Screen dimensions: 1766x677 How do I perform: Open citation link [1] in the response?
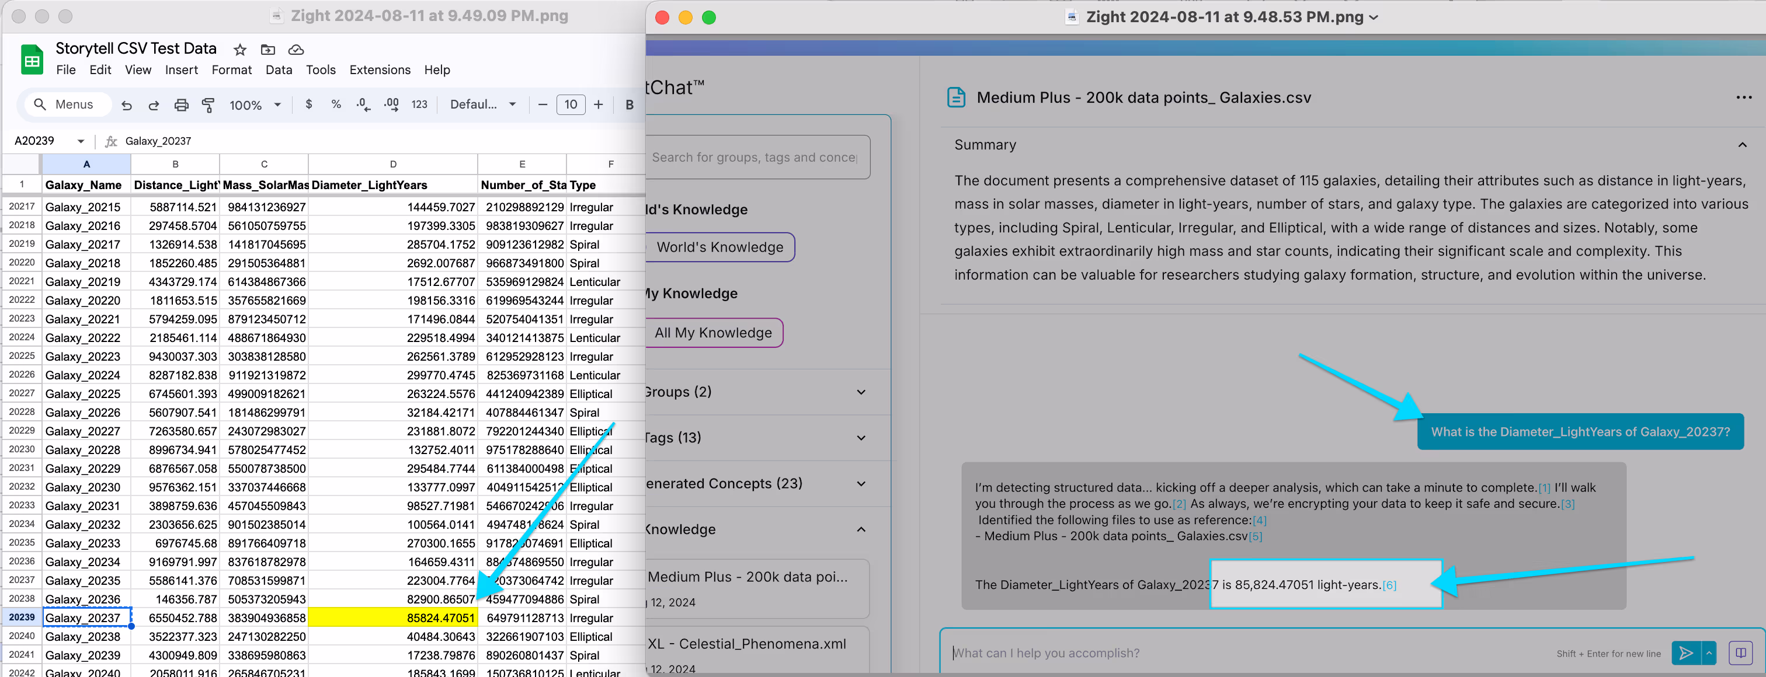(1544, 488)
